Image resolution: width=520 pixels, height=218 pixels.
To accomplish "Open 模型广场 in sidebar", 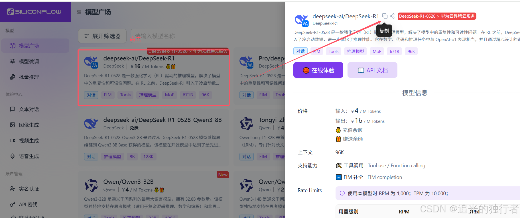I will 35,46.
